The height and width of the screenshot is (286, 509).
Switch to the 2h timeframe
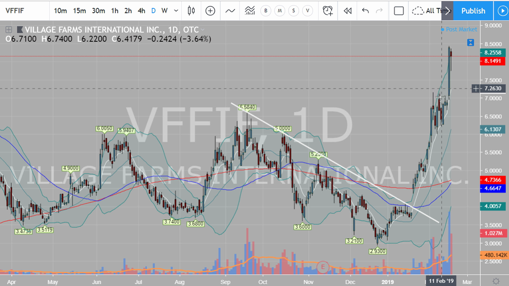(128, 11)
